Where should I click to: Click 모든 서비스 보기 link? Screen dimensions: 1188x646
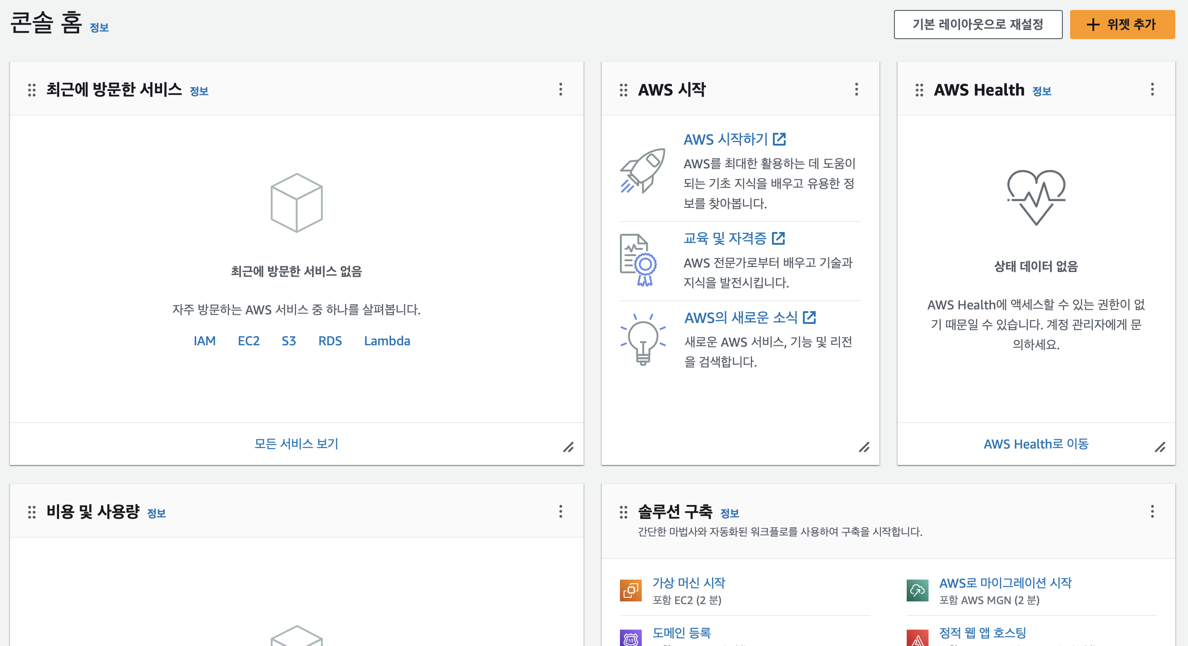pyautogui.click(x=296, y=444)
